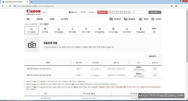Click the e스토어 store link
188x101 pixels.
click(x=64, y=19)
